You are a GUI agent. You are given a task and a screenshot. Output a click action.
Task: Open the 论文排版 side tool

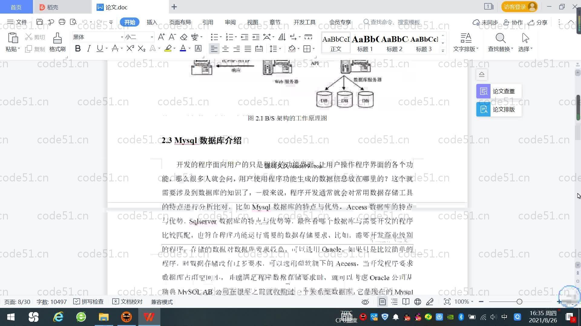coord(499,109)
